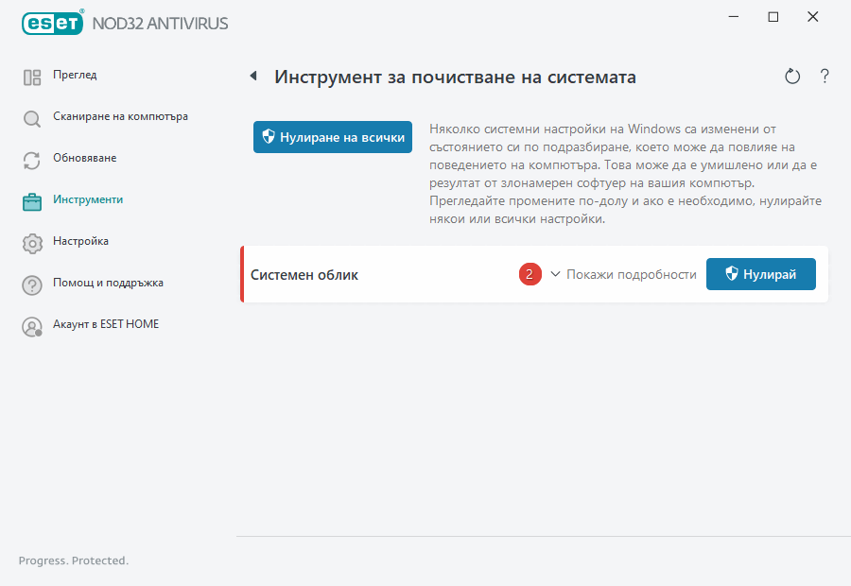Click the red badge showing 2 changes
Screen dimensions: 851x586
[530, 274]
